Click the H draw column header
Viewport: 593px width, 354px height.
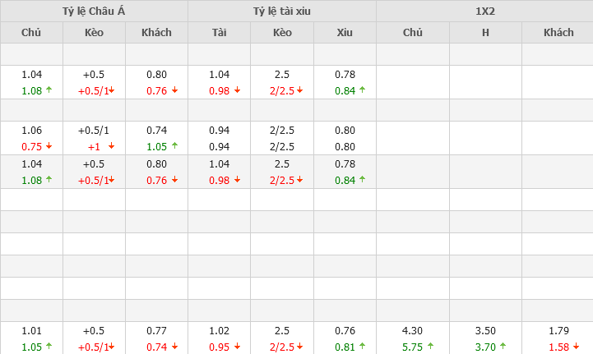(485, 33)
